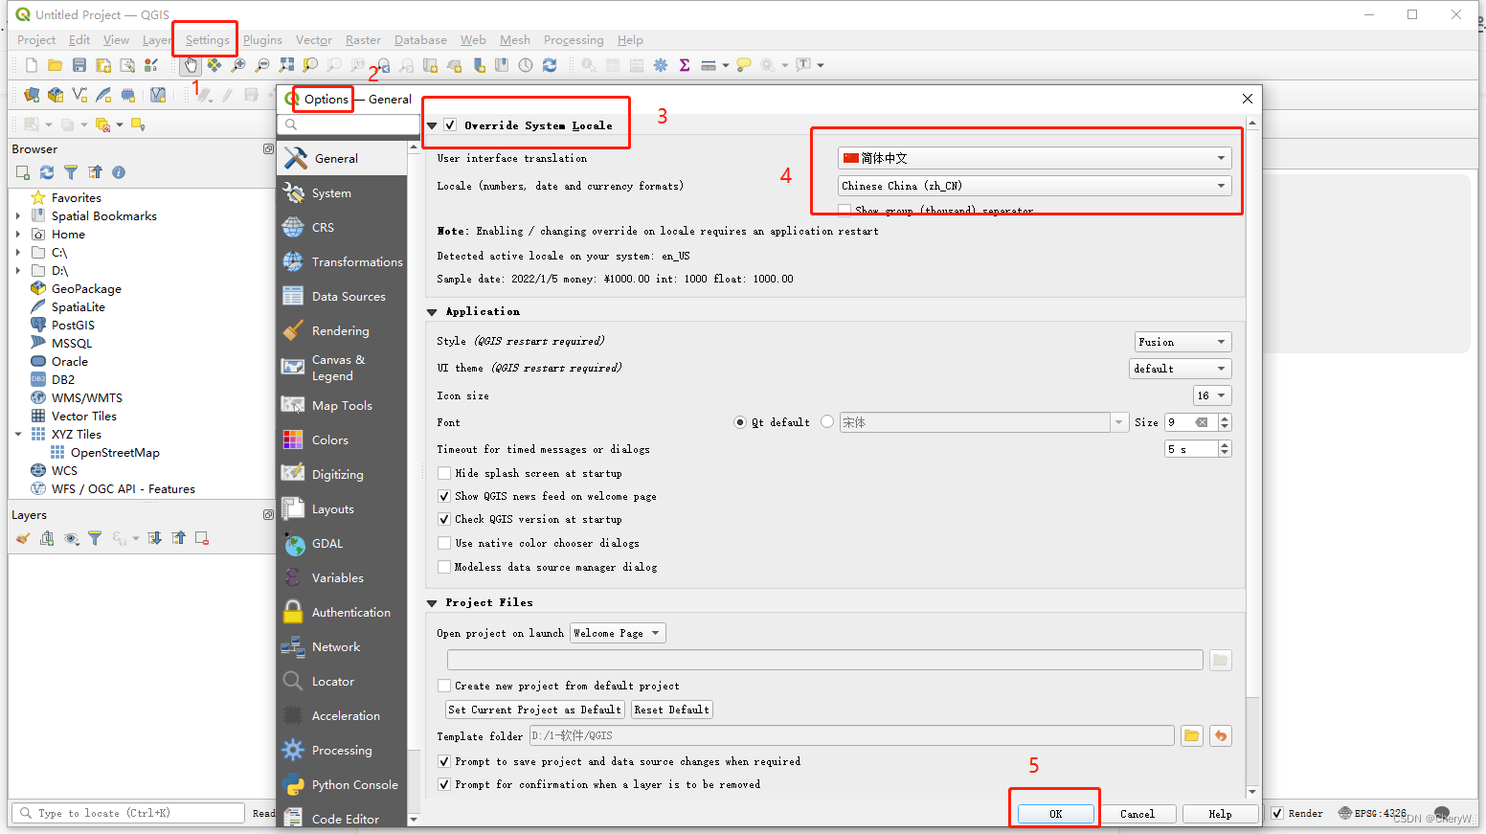Open the Icon size 16 dropdown

click(x=1212, y=395)
